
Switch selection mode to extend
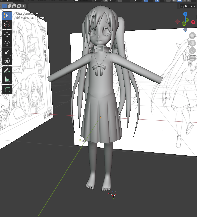[9, 6]
